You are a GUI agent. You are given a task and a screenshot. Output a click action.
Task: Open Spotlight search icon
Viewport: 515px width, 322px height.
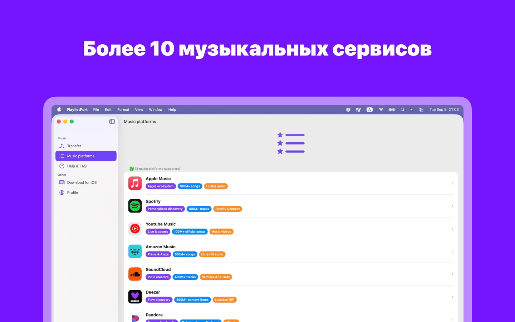(402, 110)
